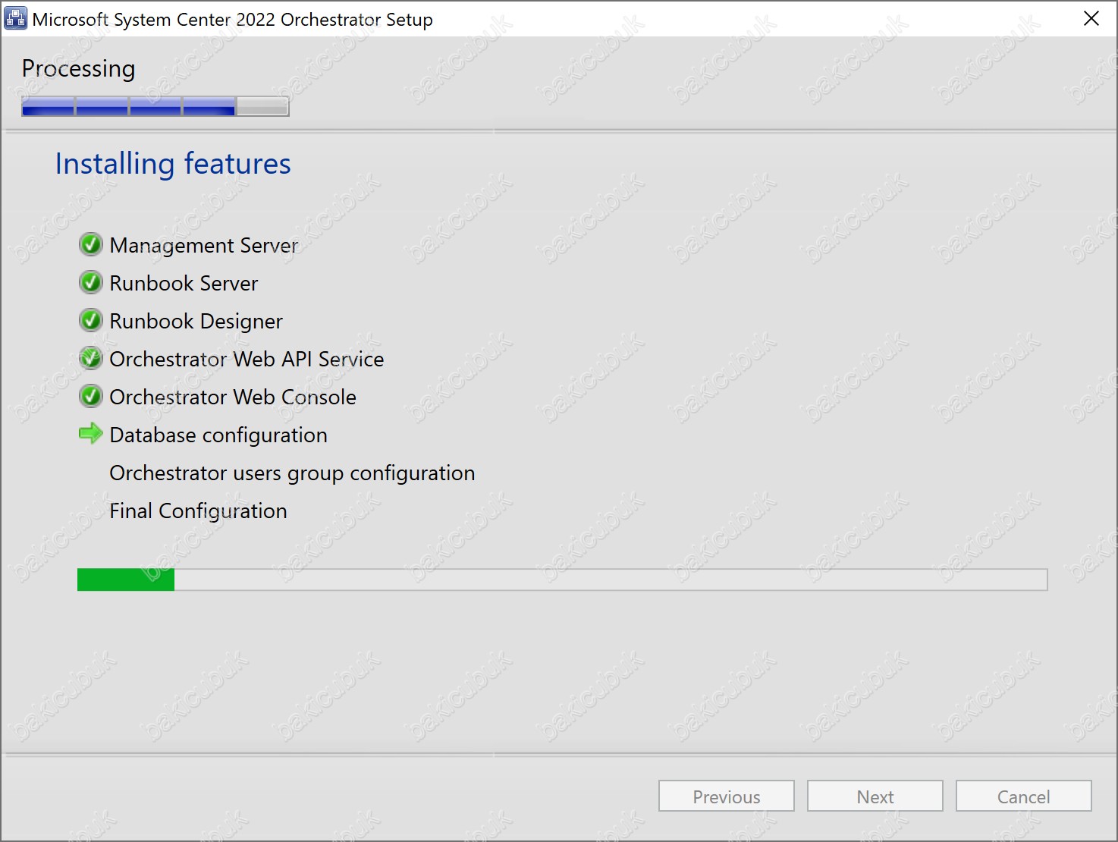Screen dimensions: 1118x842
Task: Click the checkmark beside Orchestrator Web API Service
Action: 91,358
